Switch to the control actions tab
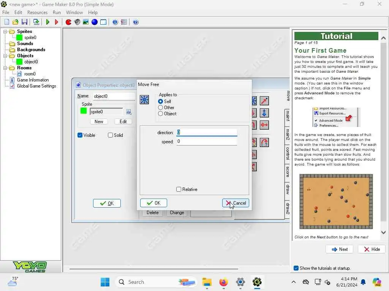This screenshot has height=291, width=389. [x=287, y=153]
